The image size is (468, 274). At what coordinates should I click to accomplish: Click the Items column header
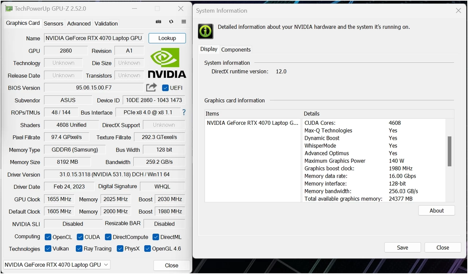[x=253, y=114]
